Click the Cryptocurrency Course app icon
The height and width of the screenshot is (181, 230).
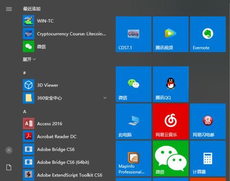tap(29, 33)
